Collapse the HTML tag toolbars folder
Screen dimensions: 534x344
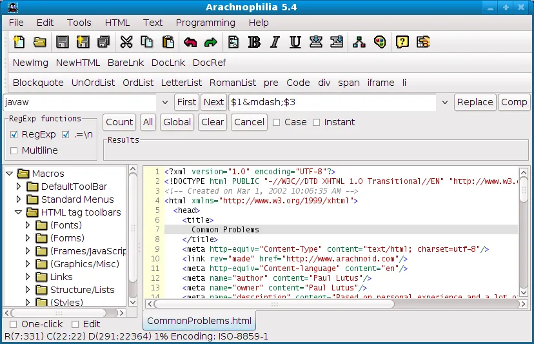pyautogui.click(x=19, y=212)
